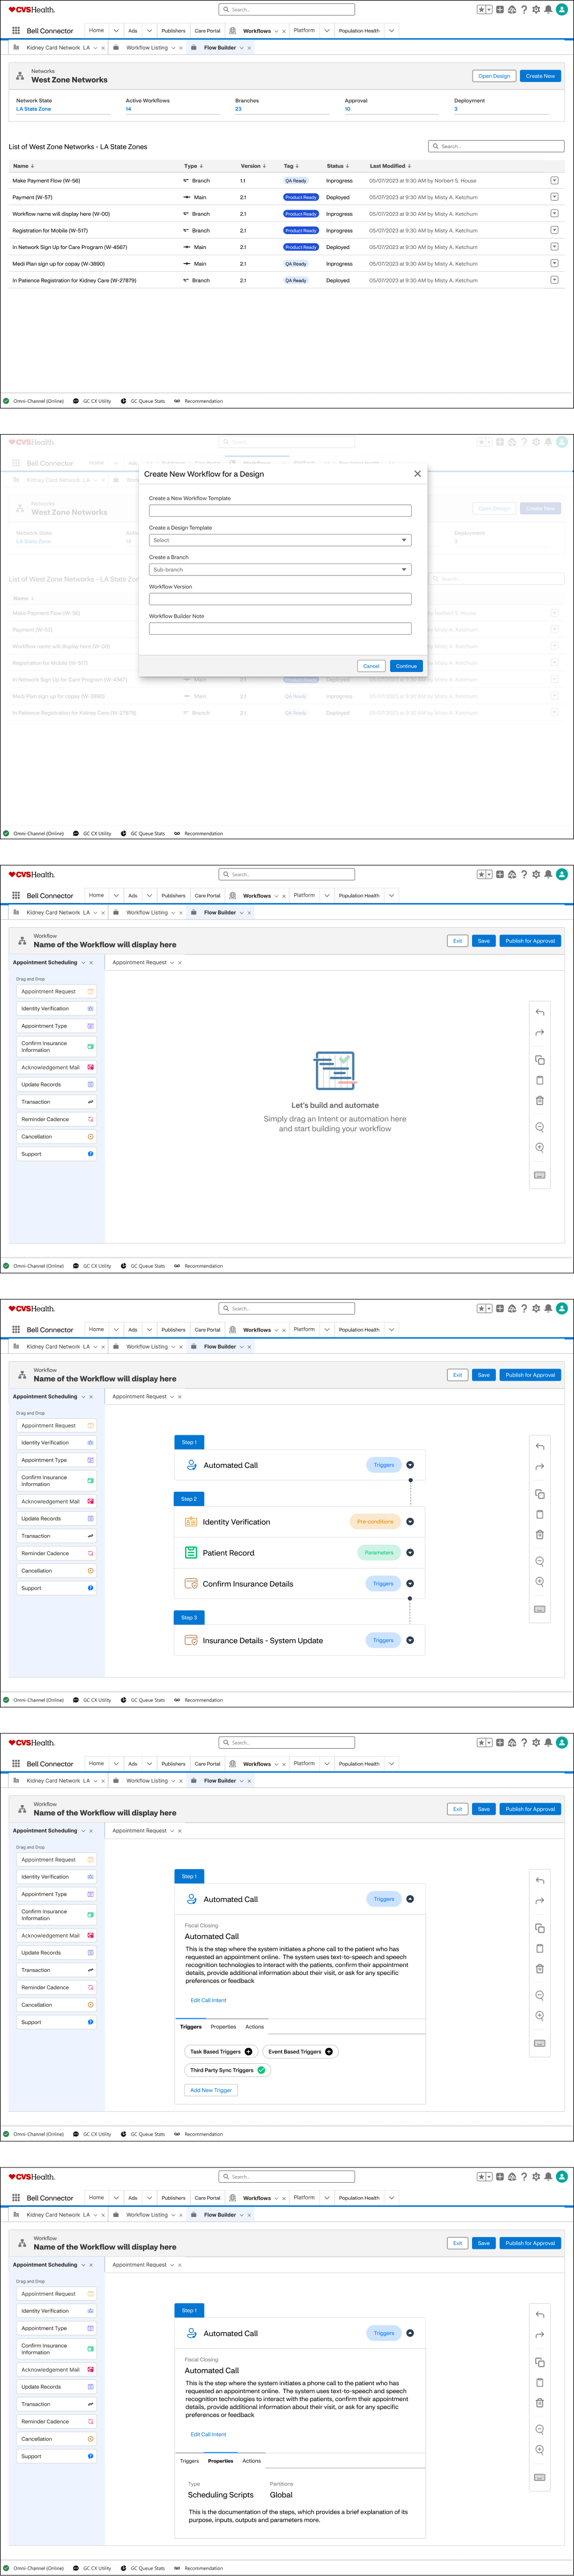Click the West Zone Networks hierarchy icon
Image resolution: width=574 pixels, height=2576 pixels.
(x=21, y=76)
